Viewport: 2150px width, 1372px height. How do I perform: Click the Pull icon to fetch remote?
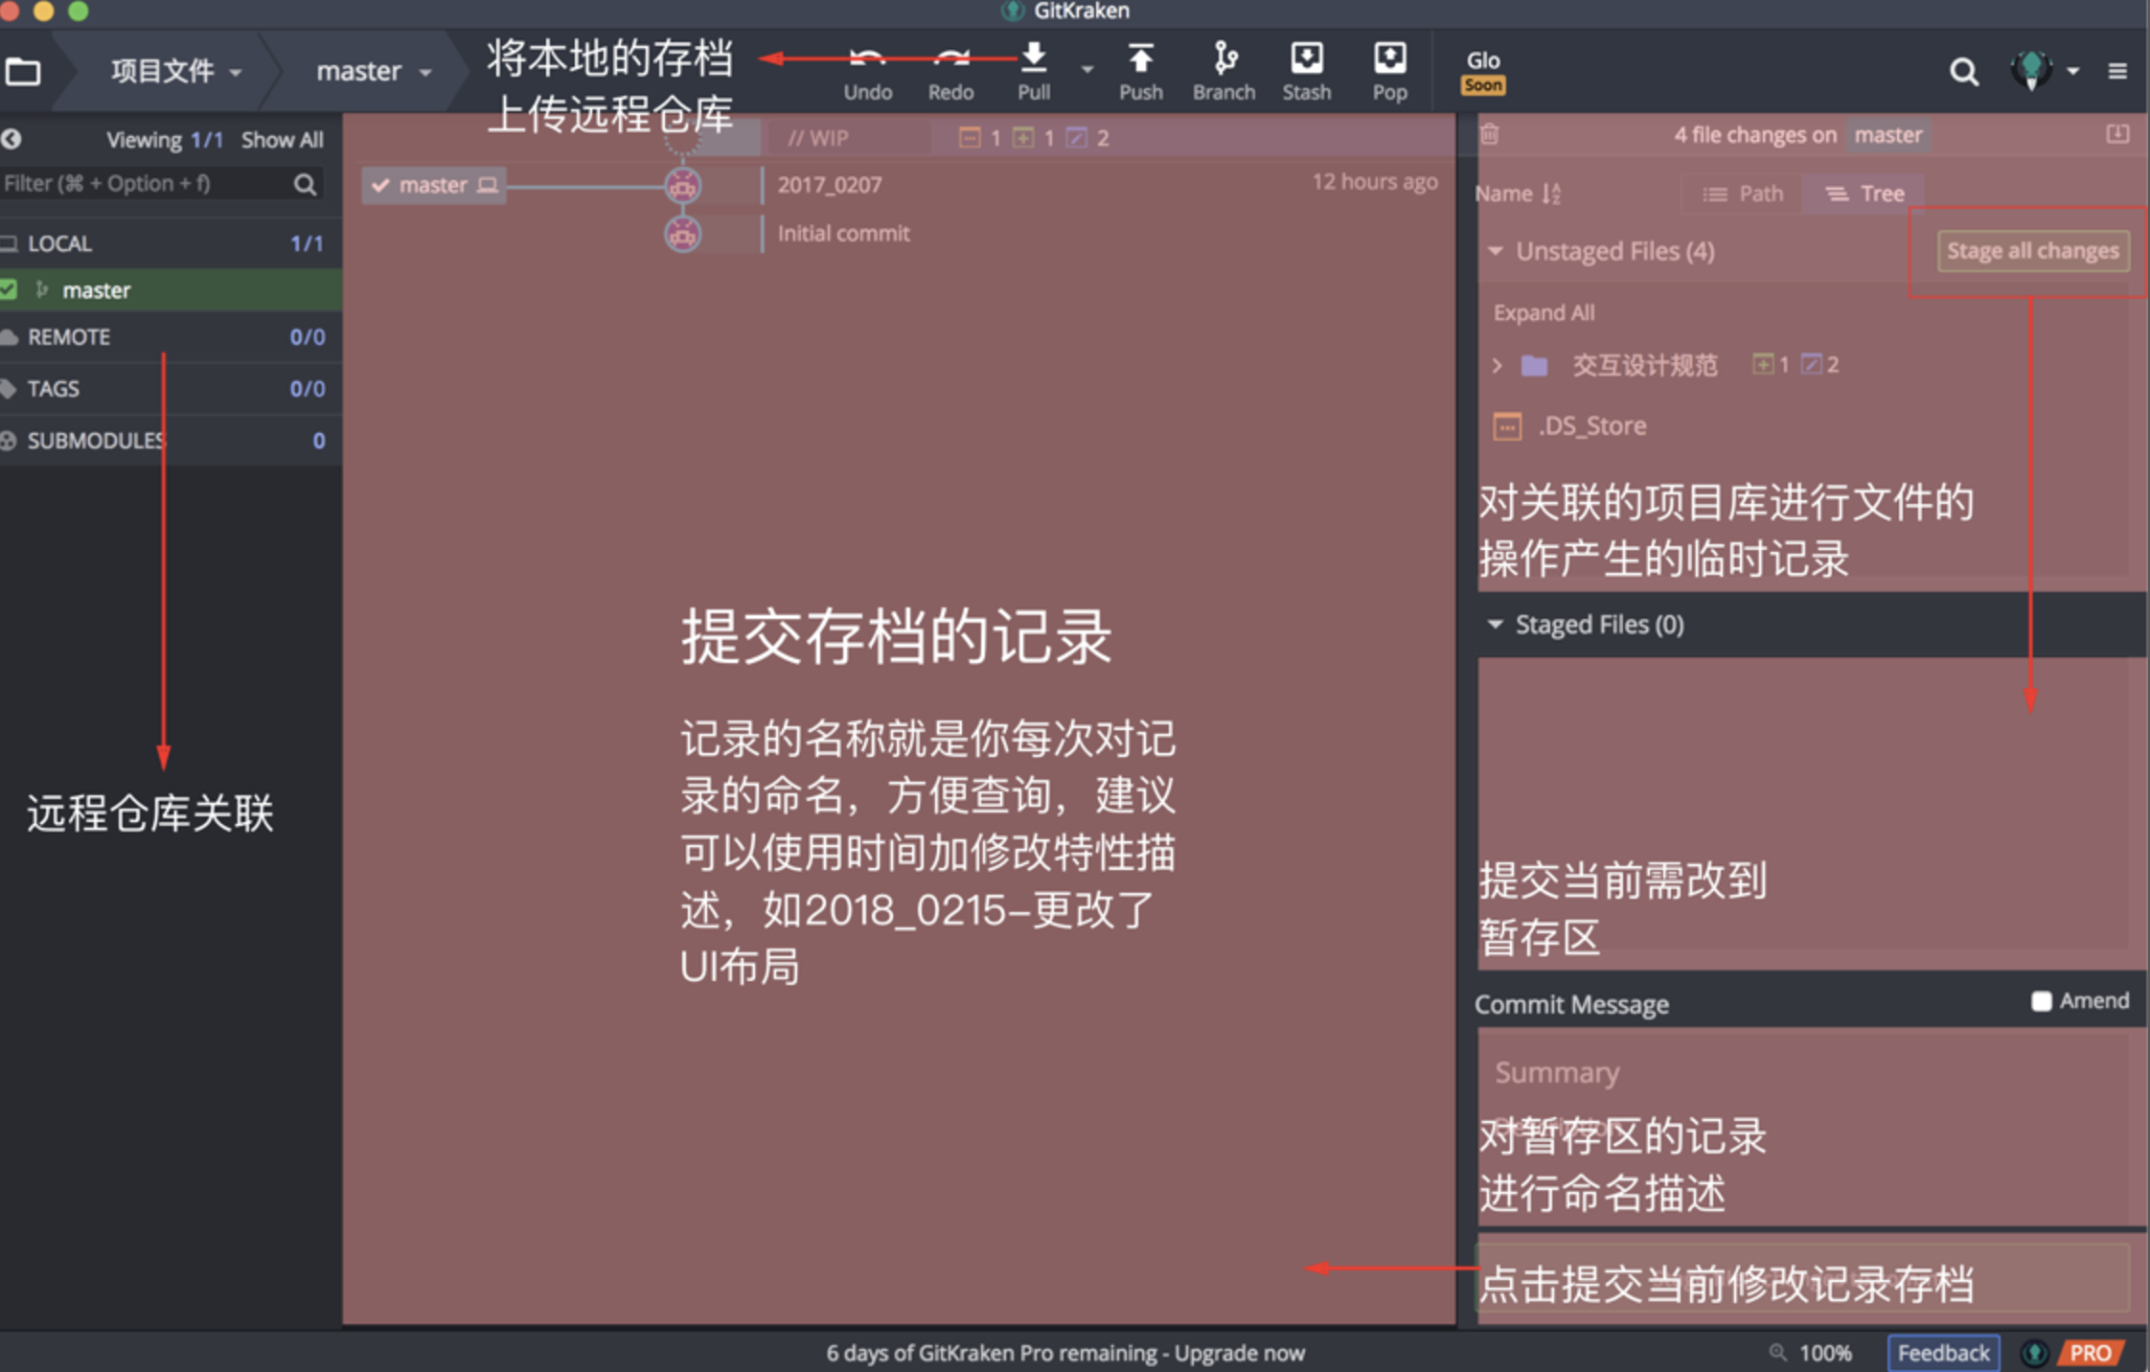click(1034, 57)
